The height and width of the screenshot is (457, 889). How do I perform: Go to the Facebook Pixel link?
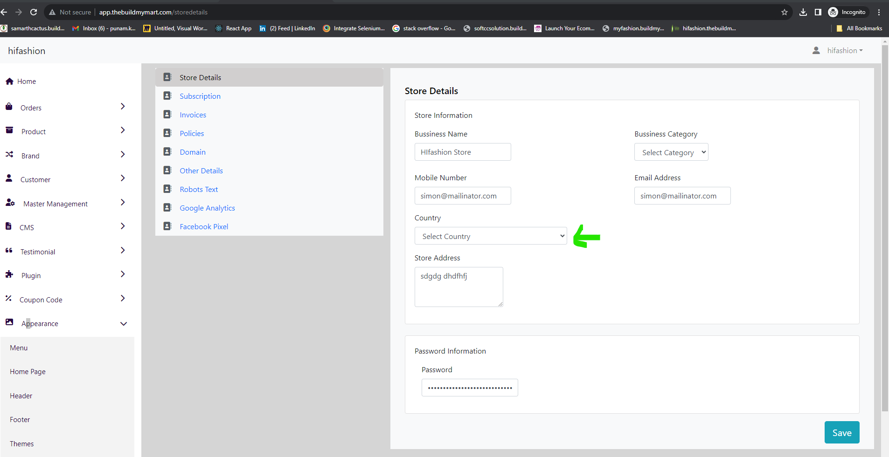tap(204, 226)
